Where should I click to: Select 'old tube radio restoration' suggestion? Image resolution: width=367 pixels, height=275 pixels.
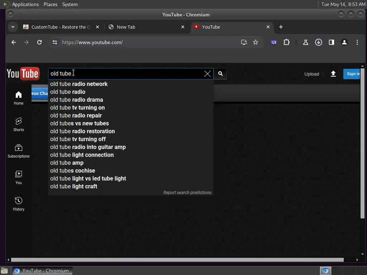click(x=130, y=131)
